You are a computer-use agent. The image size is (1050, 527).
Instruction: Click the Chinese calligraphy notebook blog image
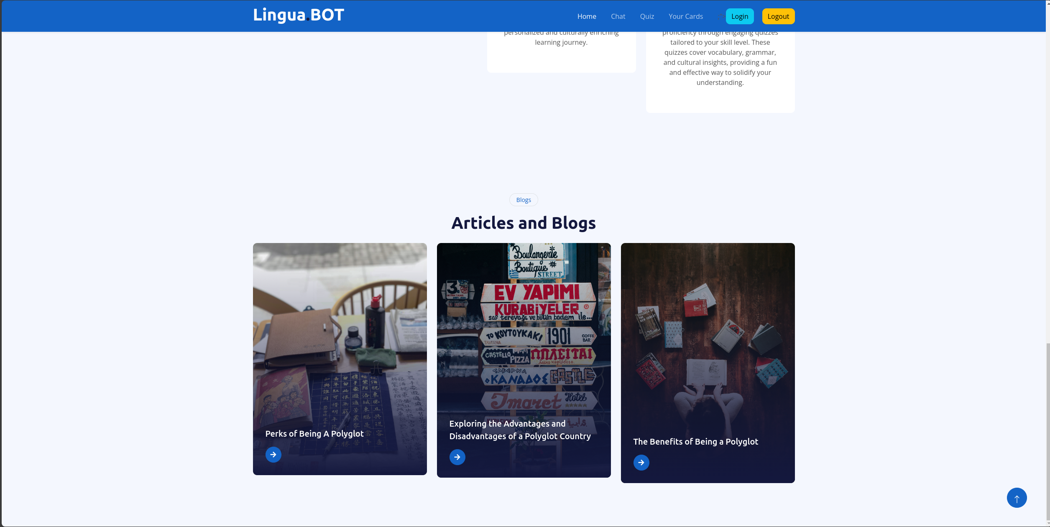[x=340, y=335]
